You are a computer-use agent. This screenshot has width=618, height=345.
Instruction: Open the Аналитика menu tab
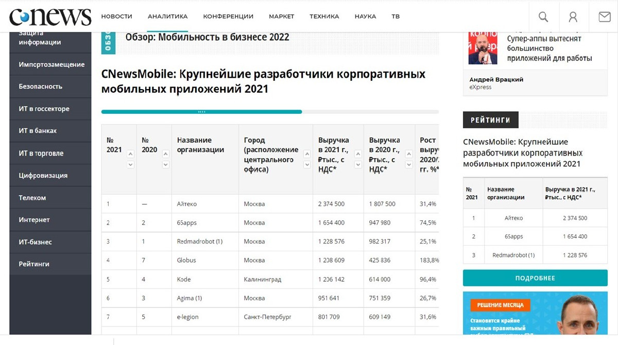[x=167, y=16]
